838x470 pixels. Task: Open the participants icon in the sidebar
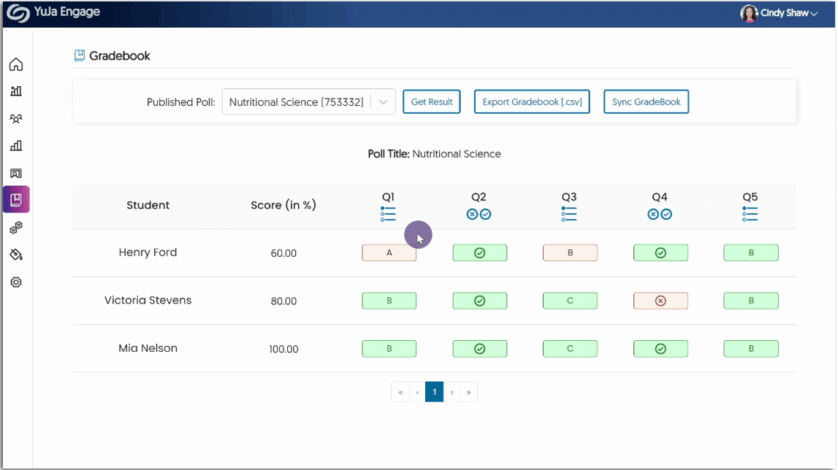[16, 118]
